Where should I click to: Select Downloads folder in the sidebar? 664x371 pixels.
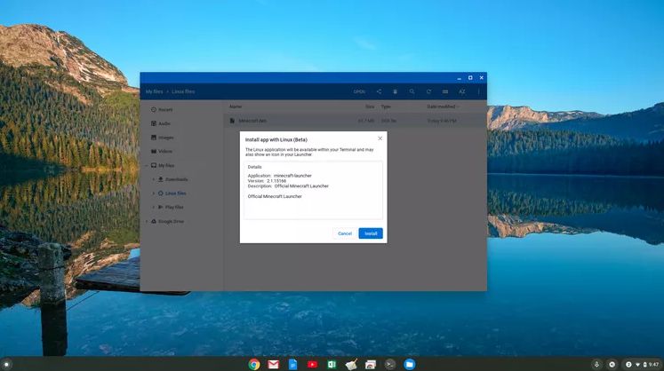tap(176, 179)
